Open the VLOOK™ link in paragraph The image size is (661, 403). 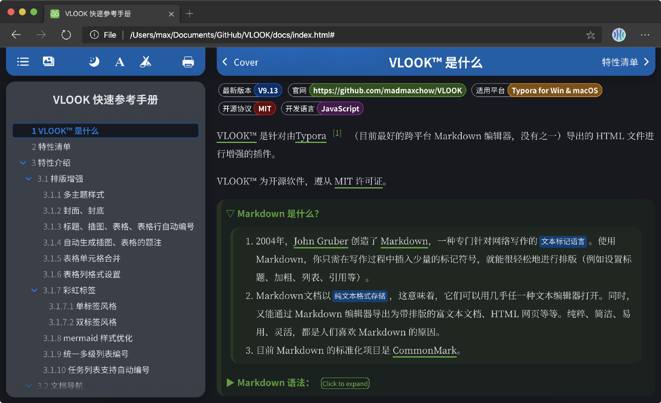[237, 136]
